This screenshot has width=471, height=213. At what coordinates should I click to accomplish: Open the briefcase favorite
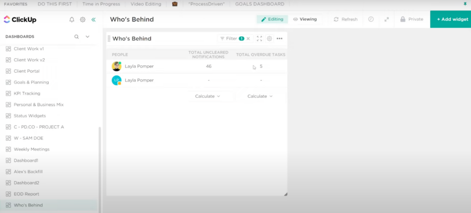tap(174, 4)
